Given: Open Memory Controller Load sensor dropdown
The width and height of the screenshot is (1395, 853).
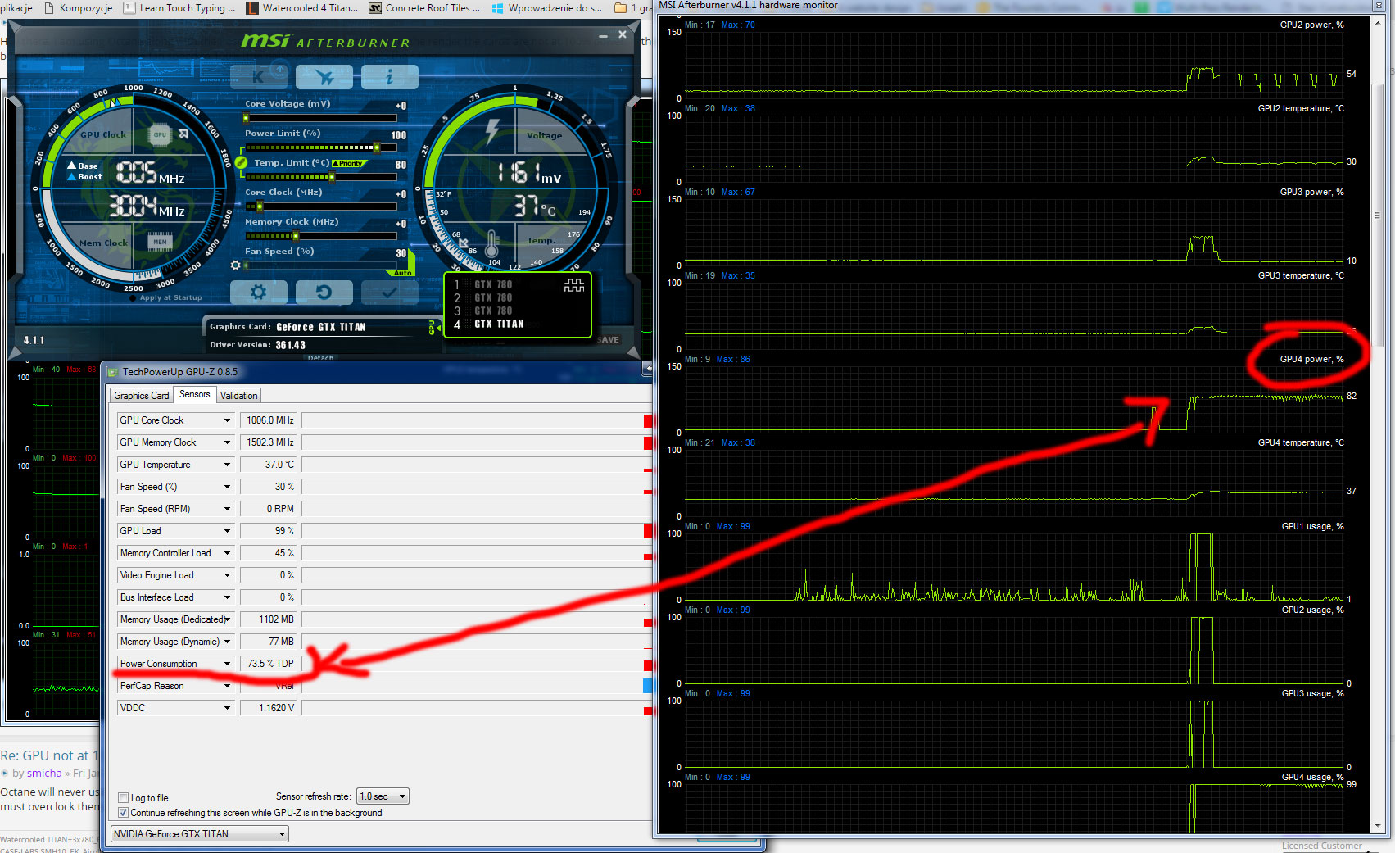Looking at the screenshot, I should click(x=227, y=553).
